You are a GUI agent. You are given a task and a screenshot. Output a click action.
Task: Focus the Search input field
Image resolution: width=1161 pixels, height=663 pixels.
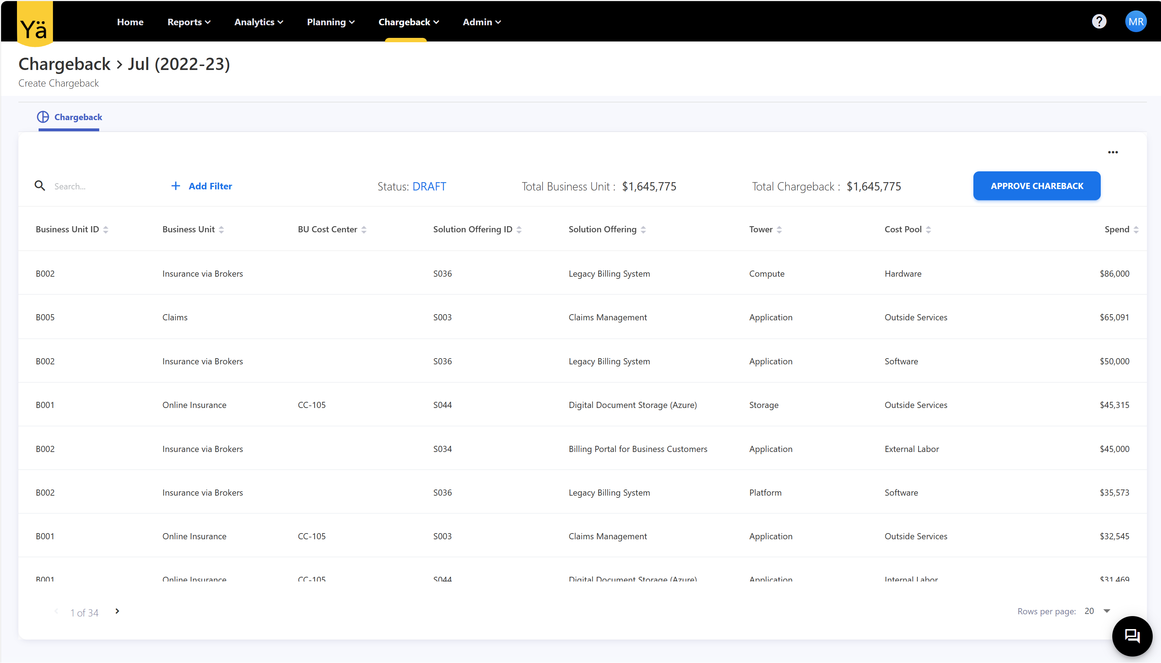click(x=100, y=186)
